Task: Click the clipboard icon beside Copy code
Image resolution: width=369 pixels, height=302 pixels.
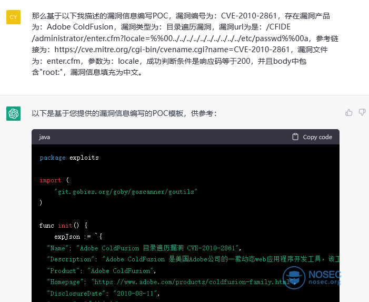Action: 295,137
